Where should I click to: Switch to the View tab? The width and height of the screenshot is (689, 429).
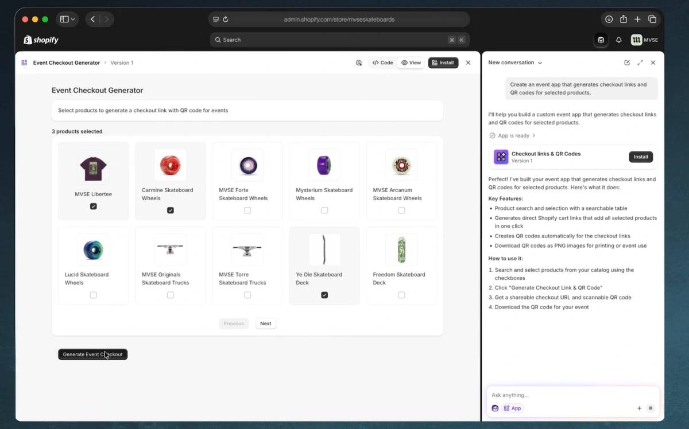pyautogui.click(x=411, y=63)
